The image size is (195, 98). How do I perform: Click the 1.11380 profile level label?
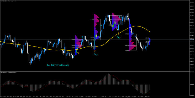pos(92,19)
